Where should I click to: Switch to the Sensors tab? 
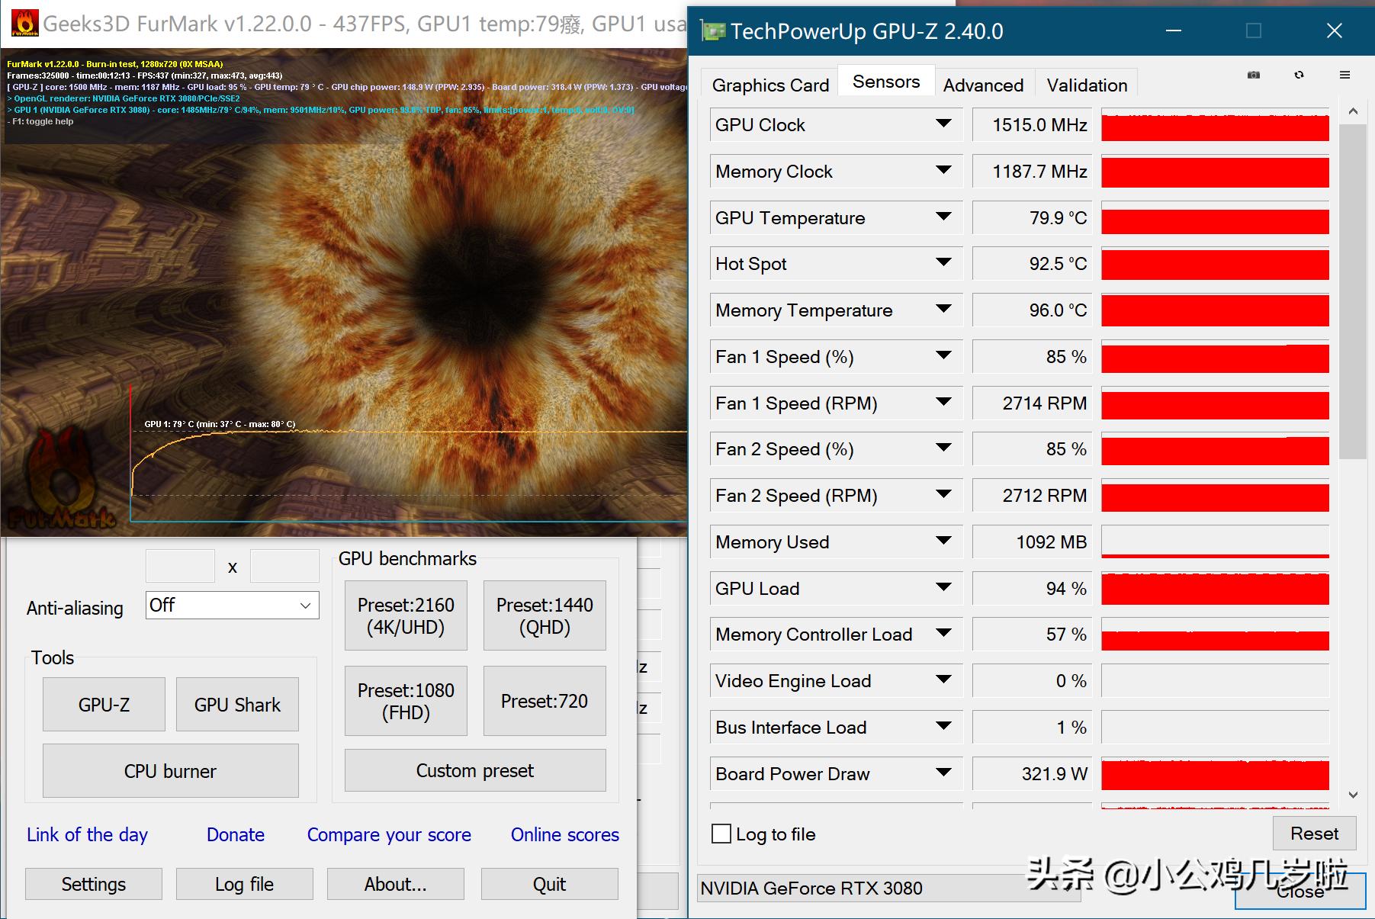[x=886, y=82]
